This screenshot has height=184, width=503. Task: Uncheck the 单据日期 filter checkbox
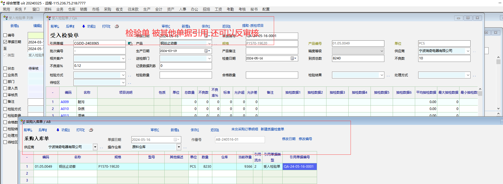tap(5, 42)
